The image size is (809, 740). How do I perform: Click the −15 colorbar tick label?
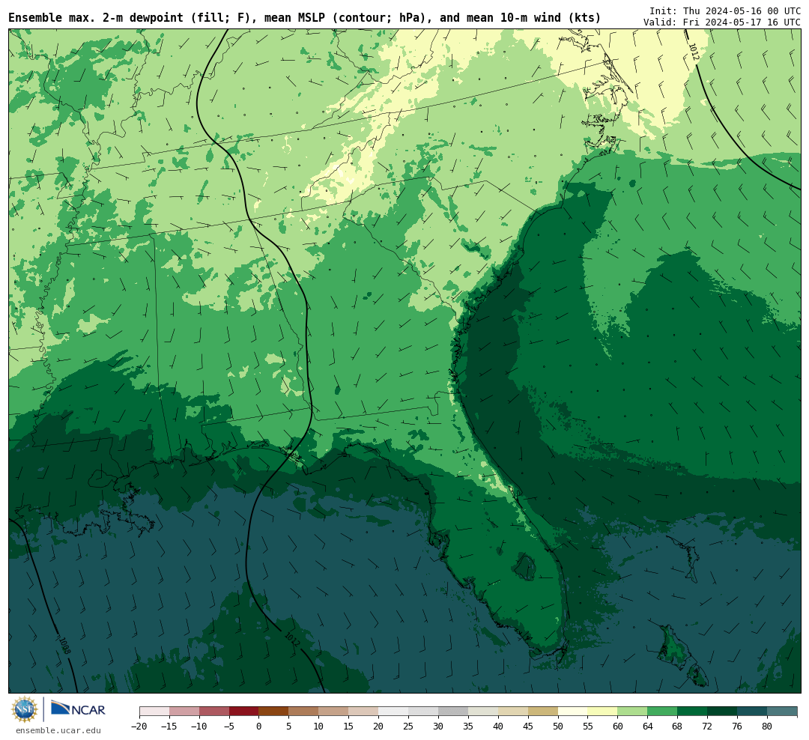coord(169,726)
